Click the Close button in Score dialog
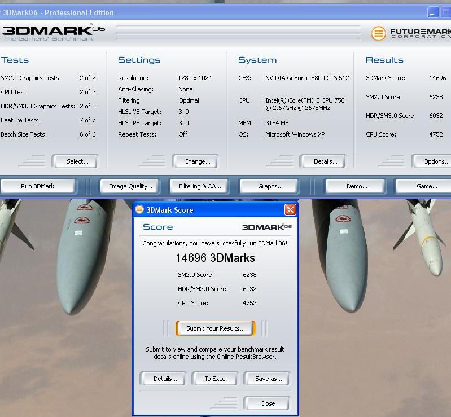 pos(266,403)
